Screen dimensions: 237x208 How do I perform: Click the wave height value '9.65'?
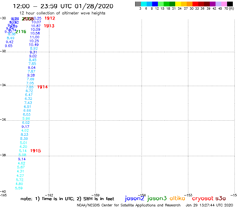[9, 46]
